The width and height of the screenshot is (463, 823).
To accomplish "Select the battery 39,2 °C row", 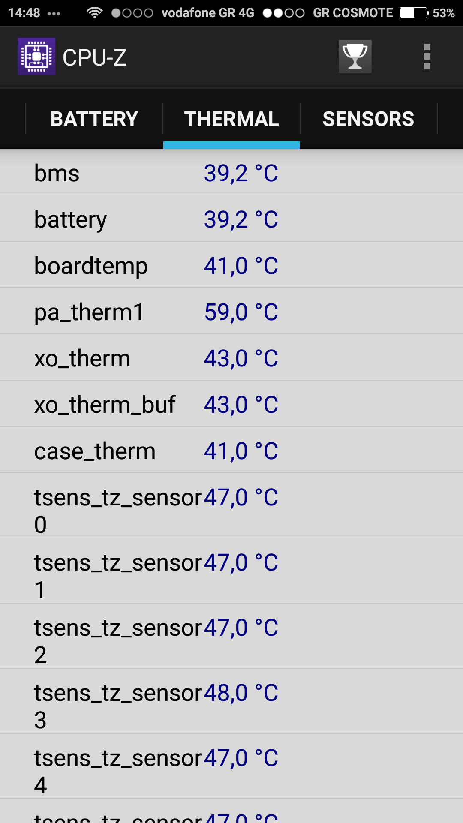I will click(x=231, y=219).
